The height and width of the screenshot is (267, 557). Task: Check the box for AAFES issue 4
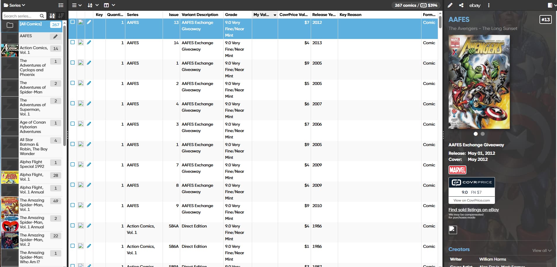pos(73,103)
